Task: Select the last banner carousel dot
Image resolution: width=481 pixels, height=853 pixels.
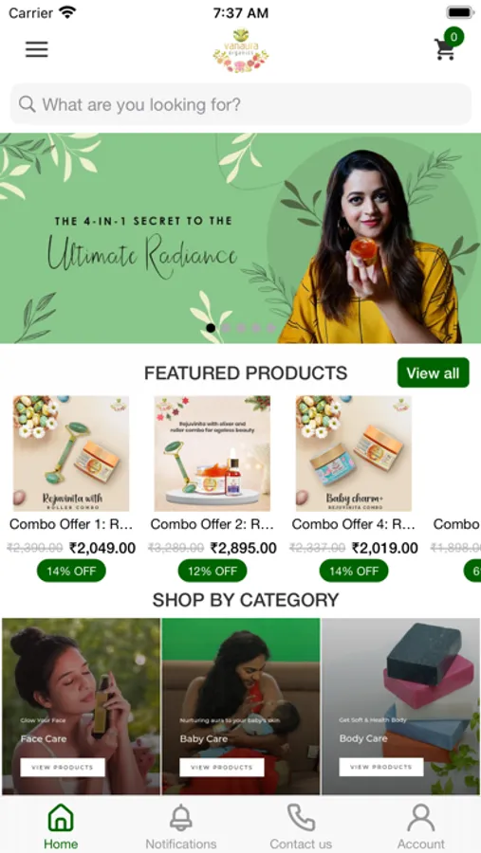Action: coord(270,328)
